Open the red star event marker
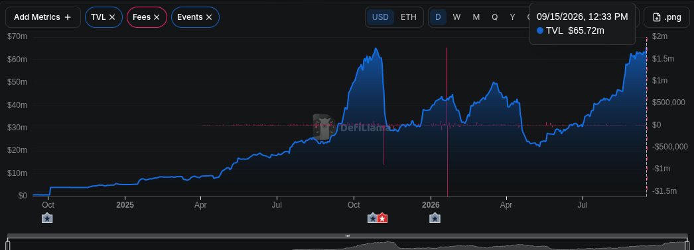The height and width of the screenshot is (250, 694). coord(382,218)
